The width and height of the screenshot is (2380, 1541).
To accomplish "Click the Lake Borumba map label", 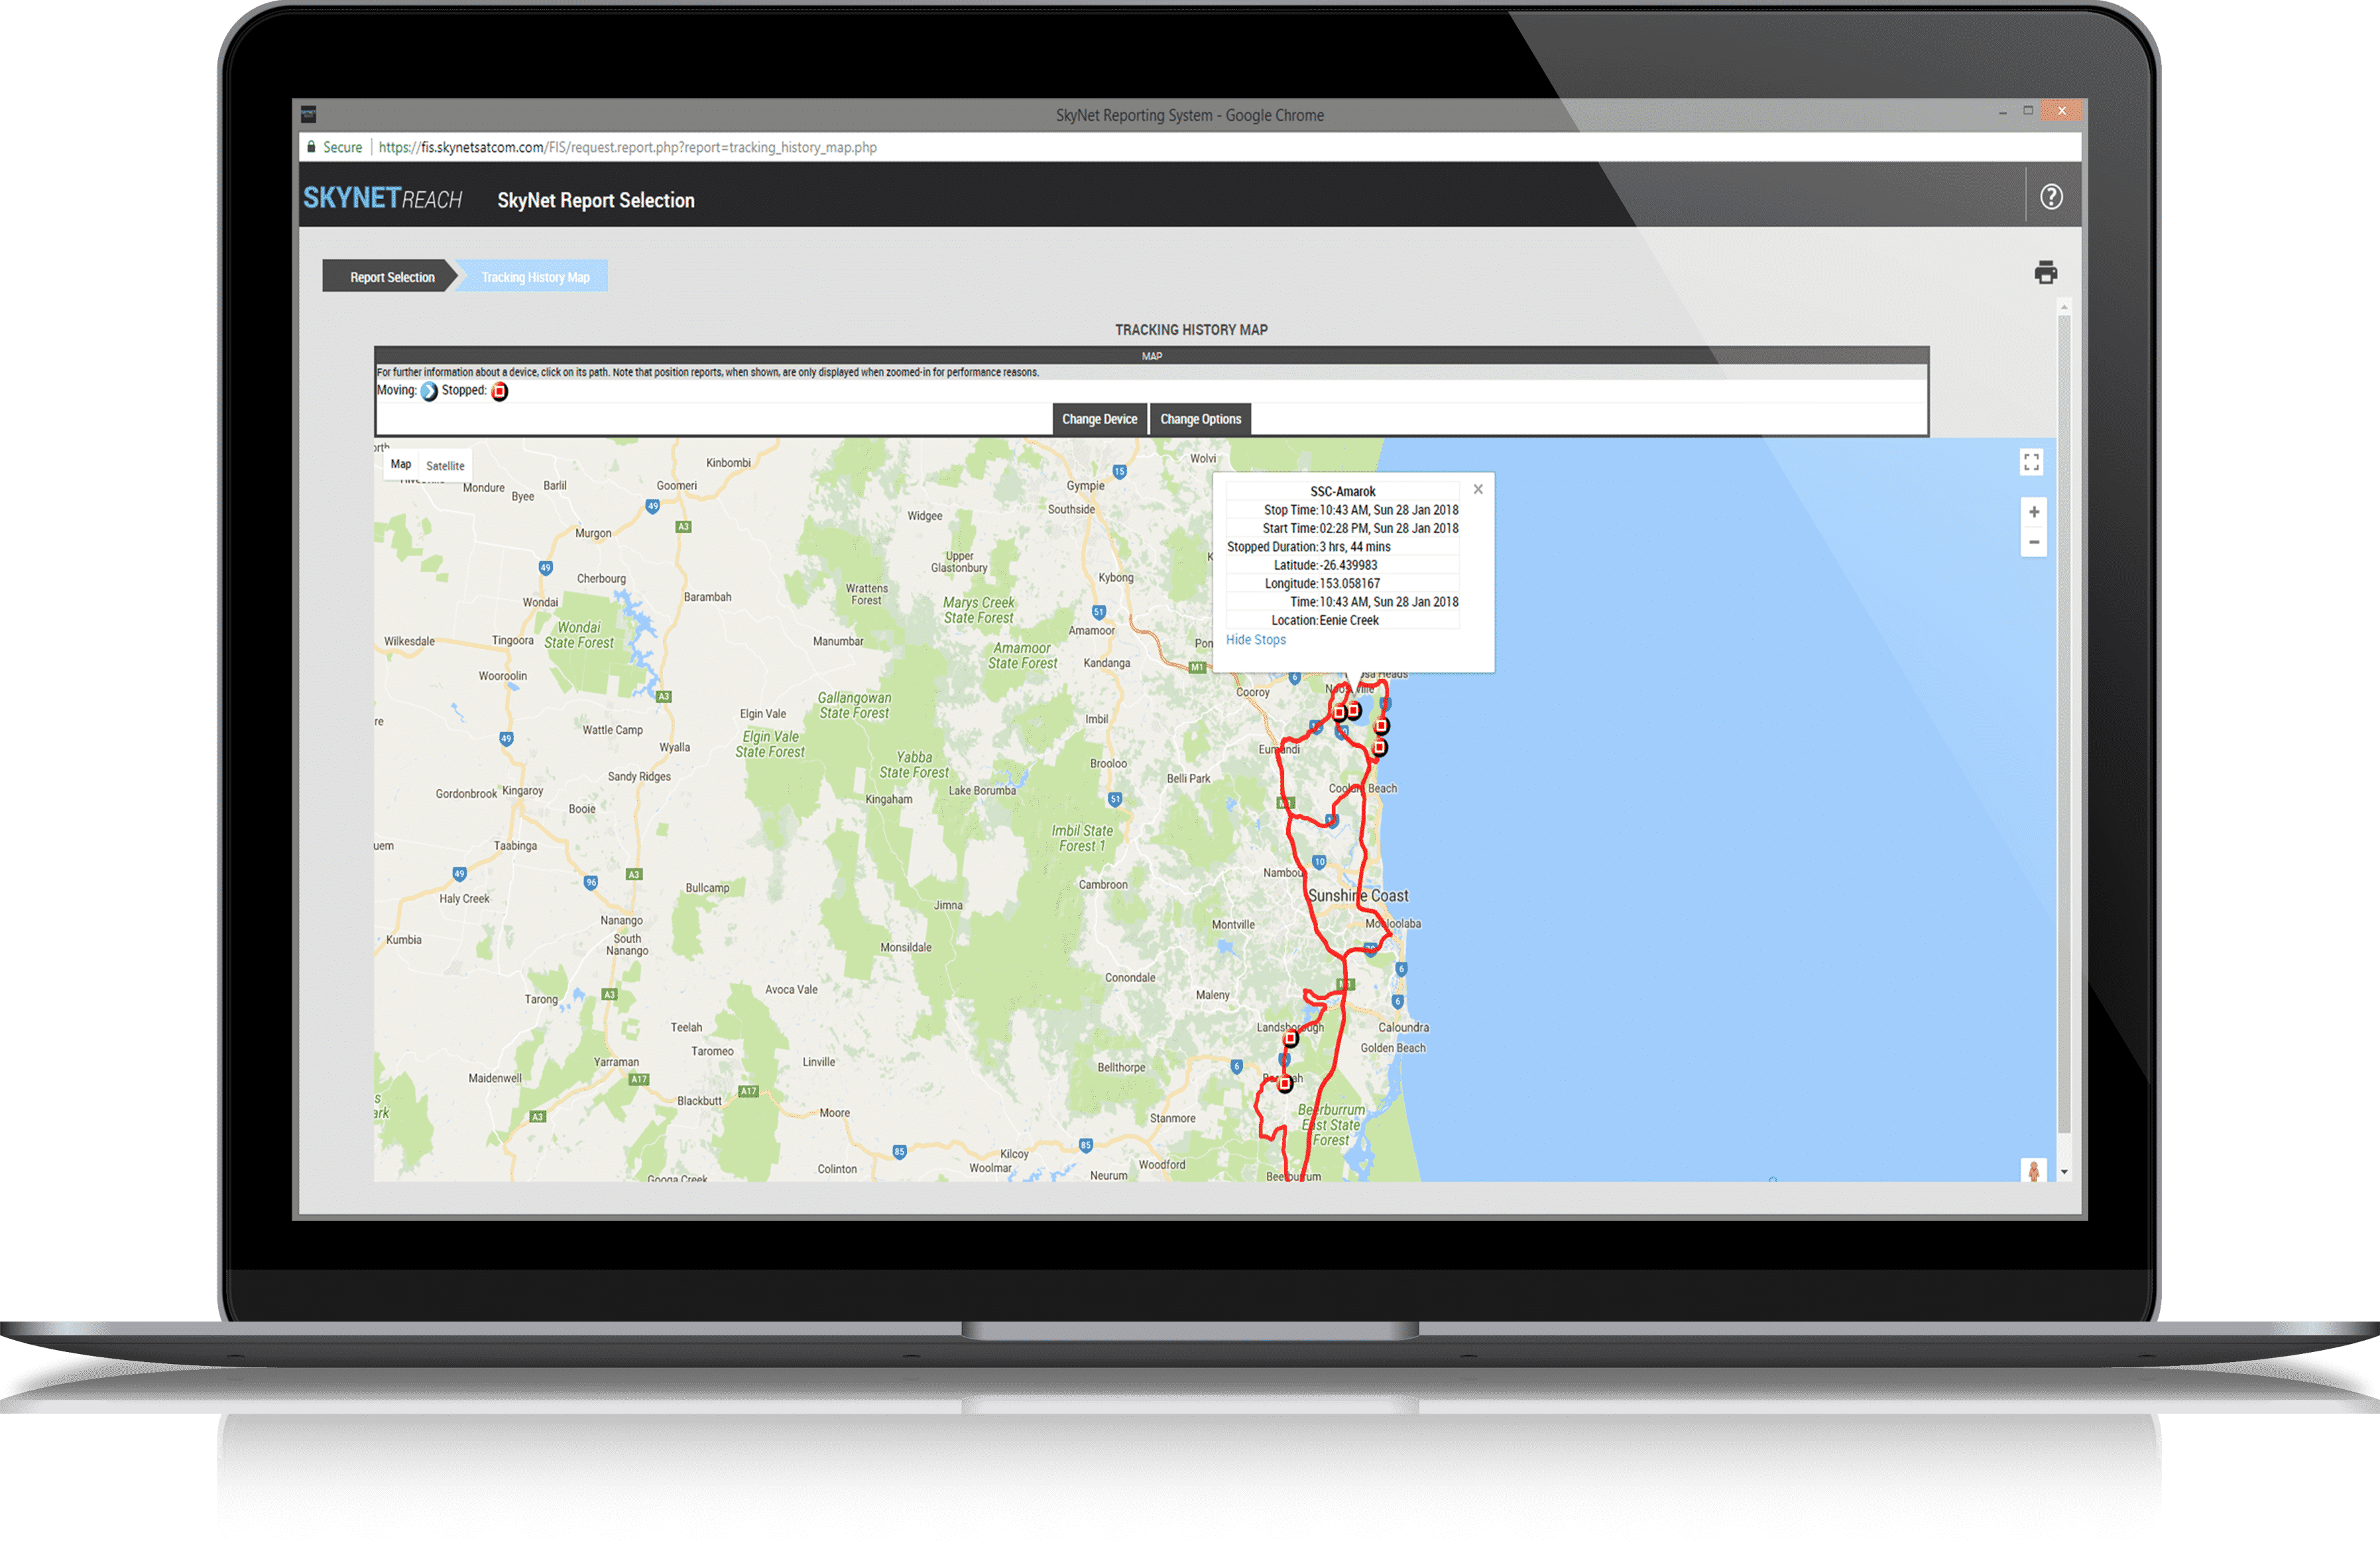I will [x=982, y=791].
